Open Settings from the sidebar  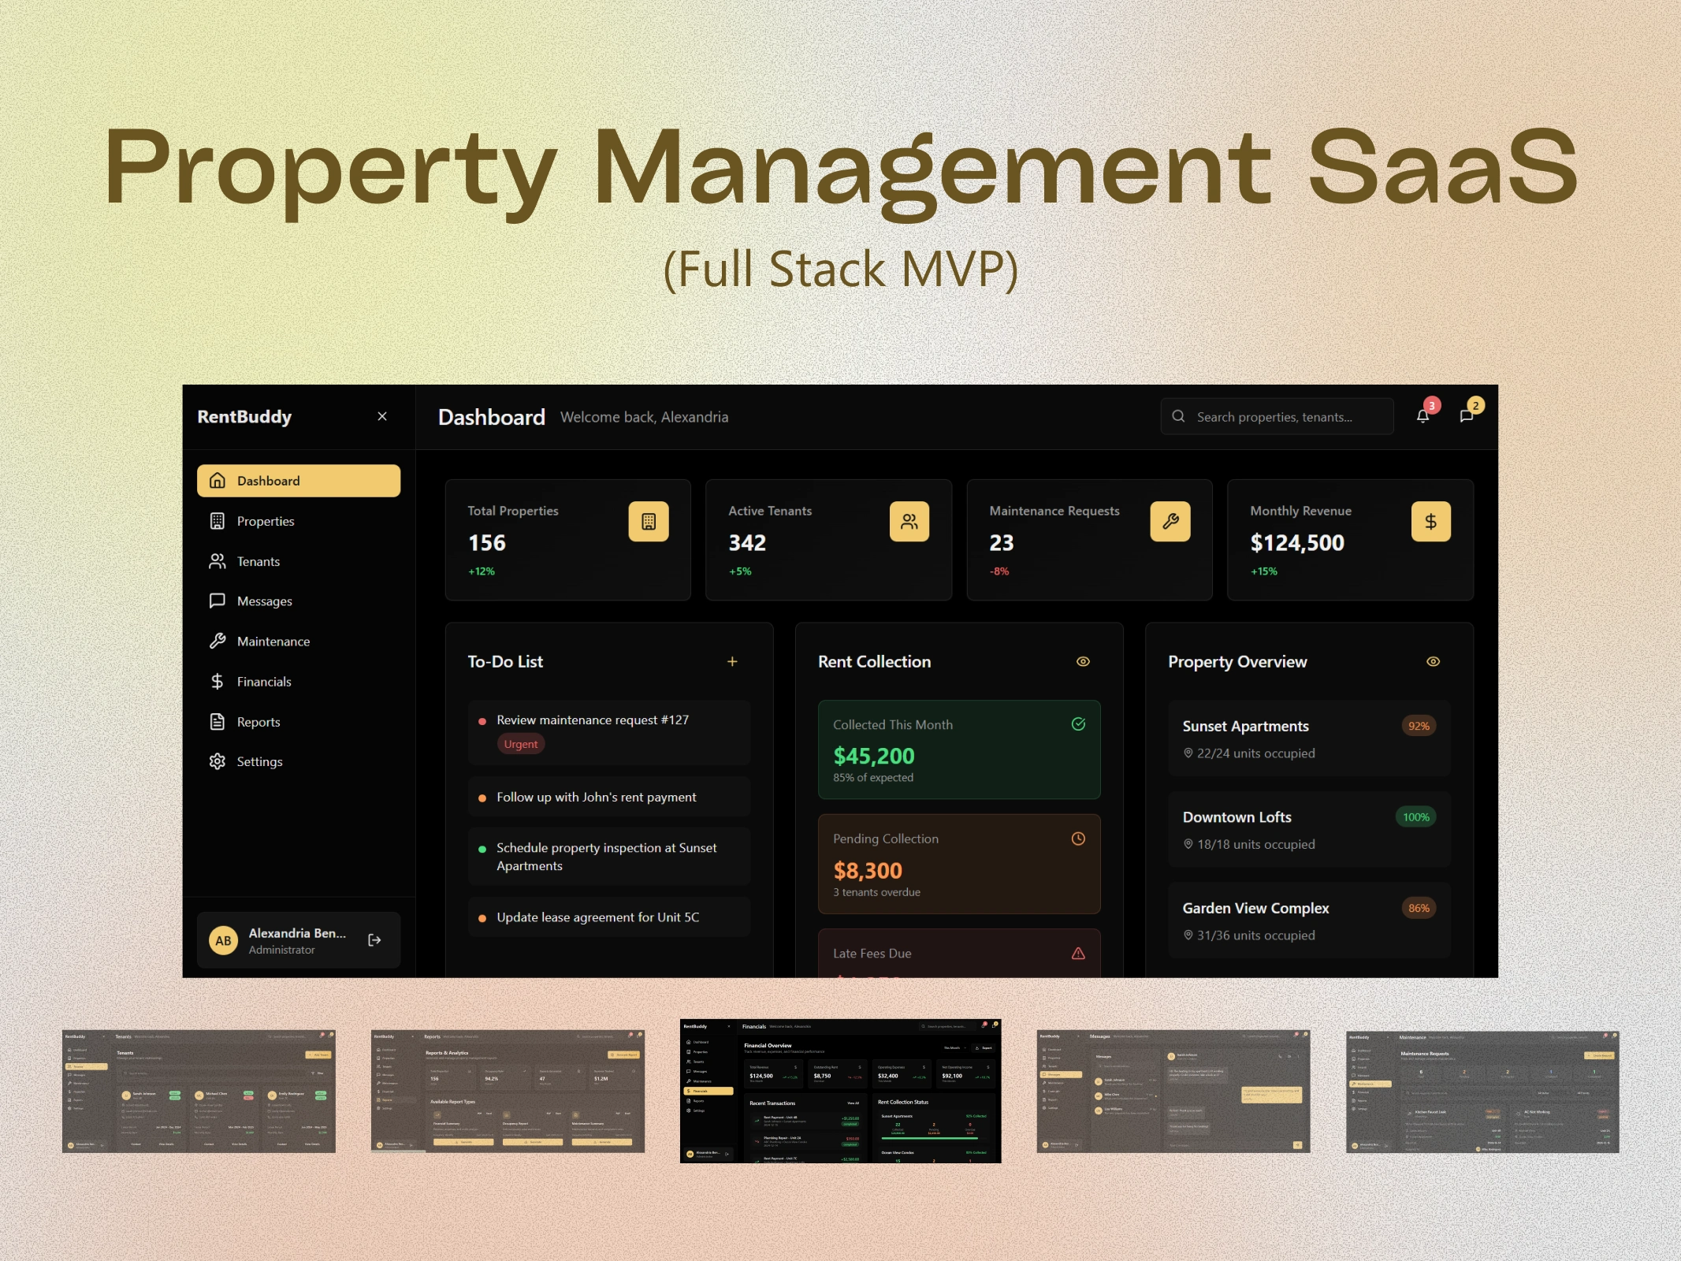[x=259, y=761]
